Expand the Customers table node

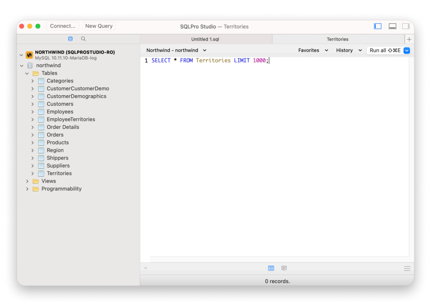pyautogui.click(x=33, y=104)
